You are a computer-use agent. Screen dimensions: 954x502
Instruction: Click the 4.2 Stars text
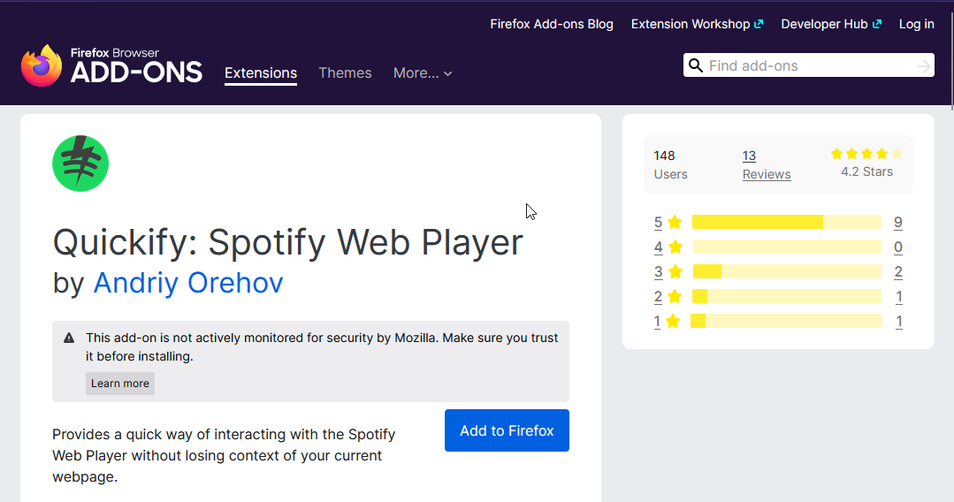click(x=867, y=171)
